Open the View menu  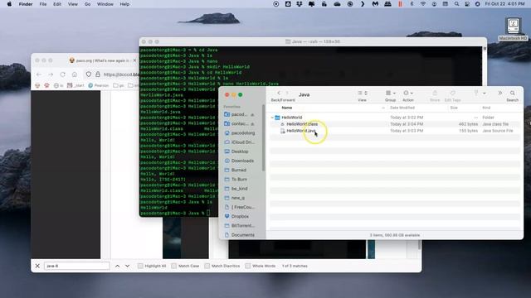pos(73,4)
